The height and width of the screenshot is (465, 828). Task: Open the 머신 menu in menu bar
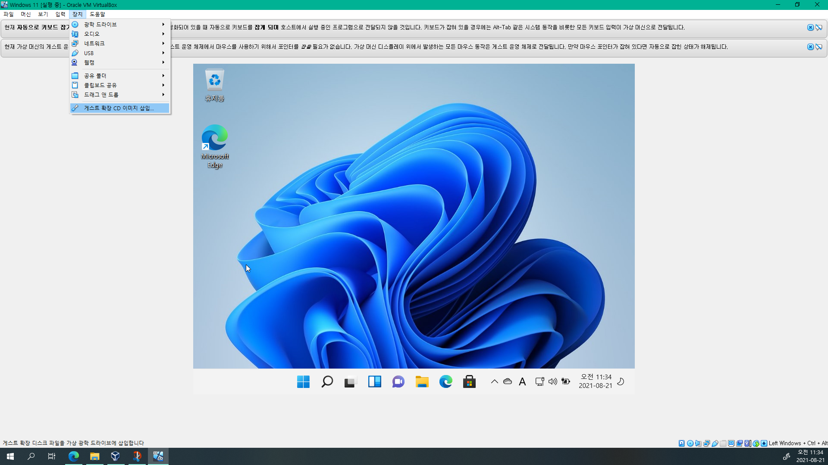pos(25,14)
